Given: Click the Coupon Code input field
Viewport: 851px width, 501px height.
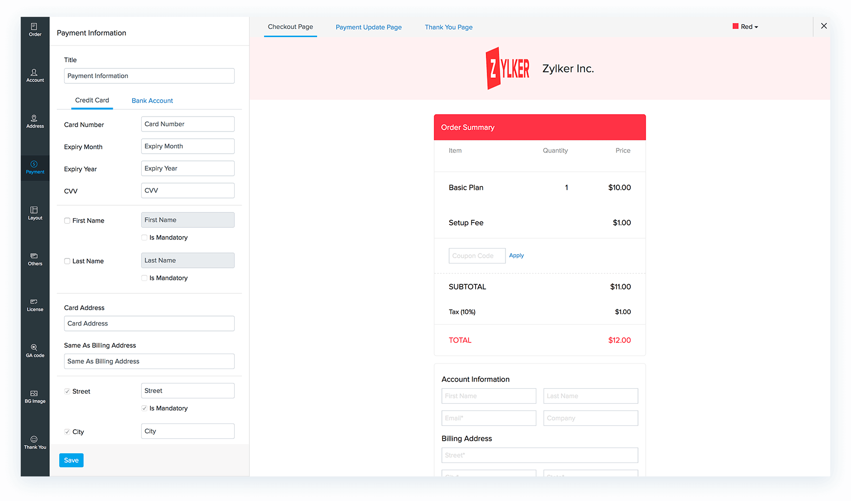Looking at the screenshot, I should coord(477,256).
